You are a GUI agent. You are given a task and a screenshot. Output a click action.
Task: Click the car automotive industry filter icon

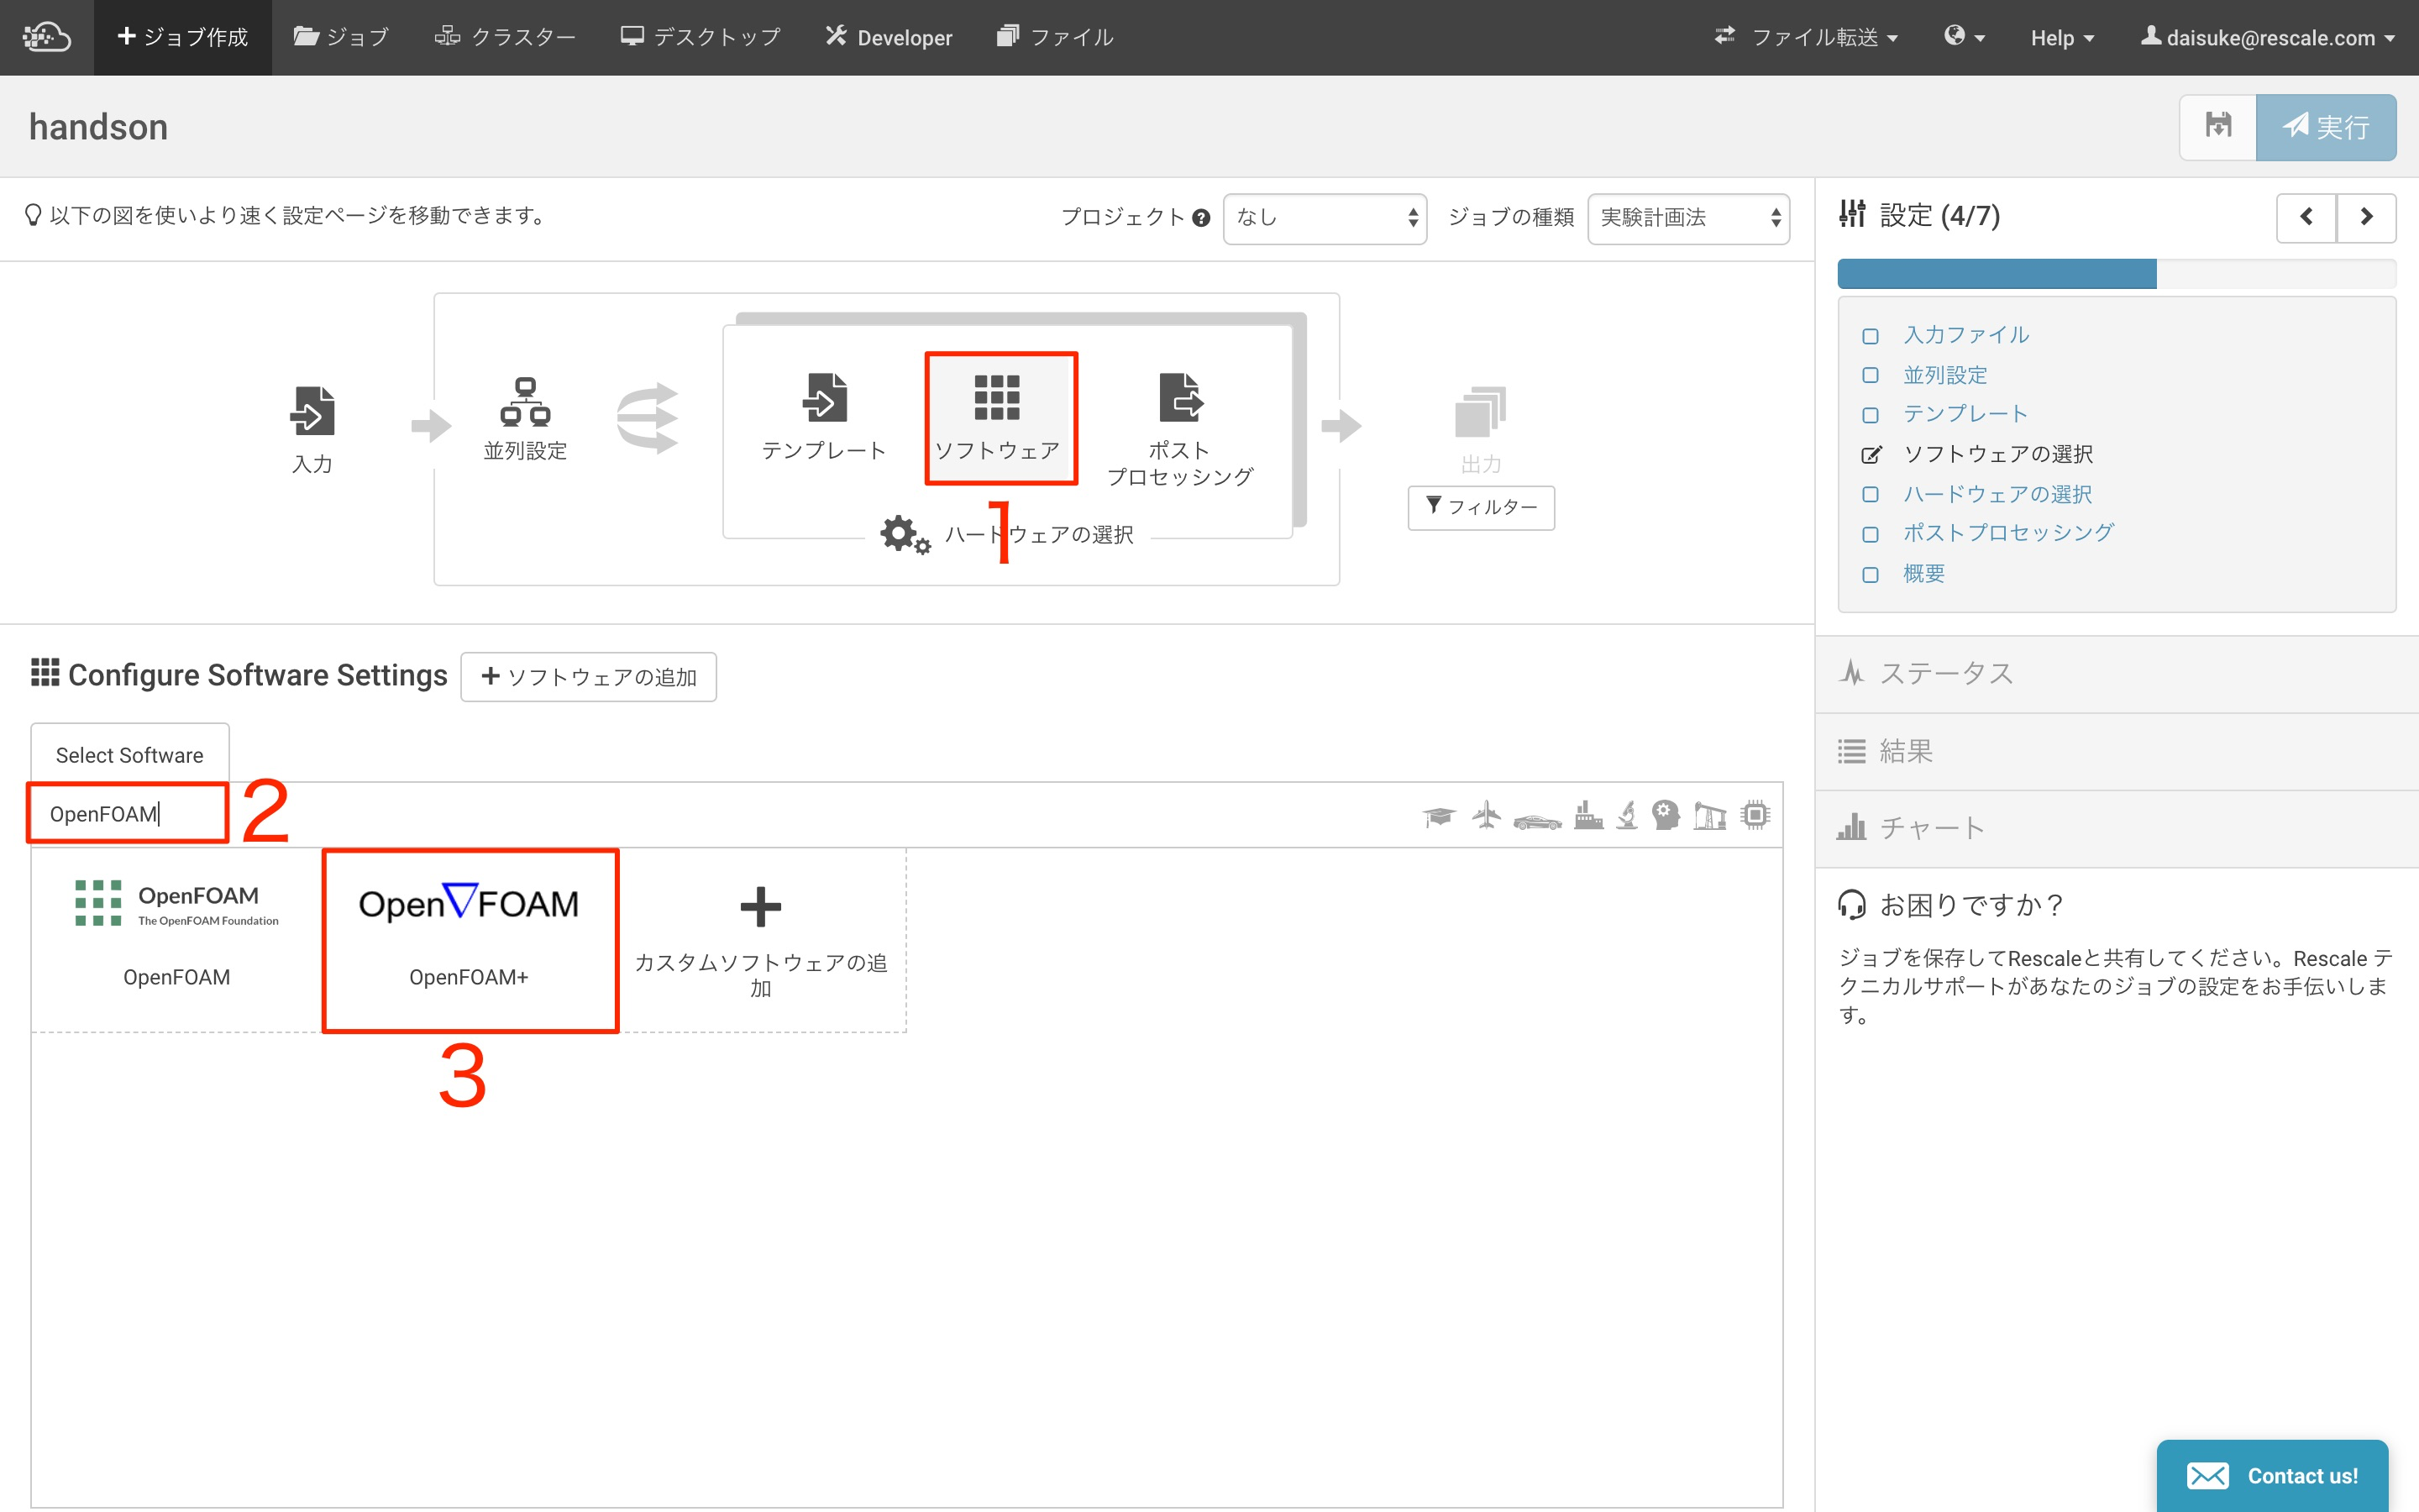(1536, 820)
